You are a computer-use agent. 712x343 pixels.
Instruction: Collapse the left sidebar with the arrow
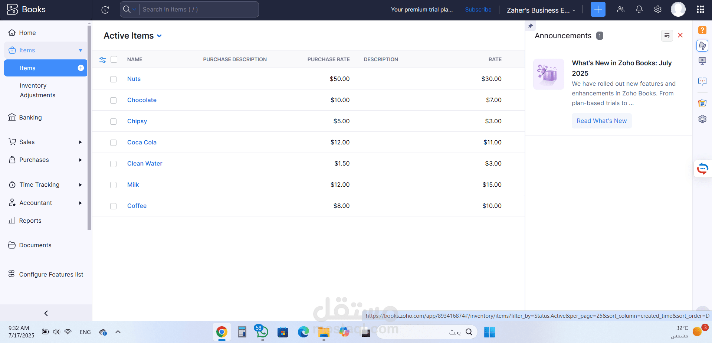[46, 313]
